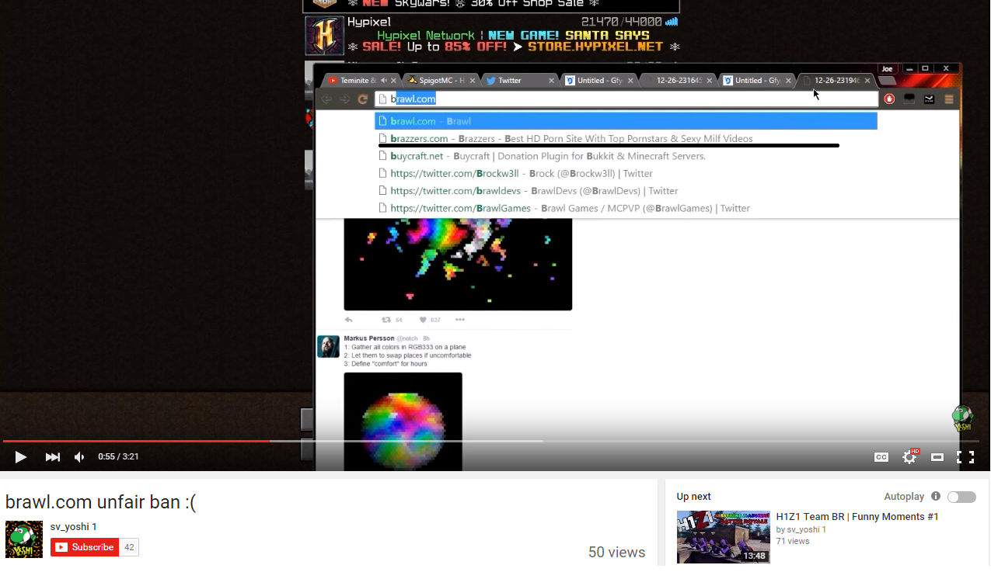Click the Hypixel server name in the Minecraft list
The height and width of the screenshot is (572, 991).
[x=369, y=22]
